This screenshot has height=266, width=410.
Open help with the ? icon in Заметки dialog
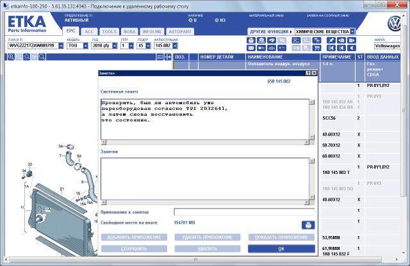(309, 74)
